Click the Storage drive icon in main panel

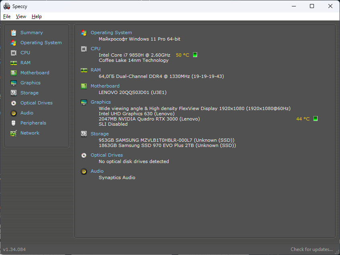click(x=84, y=134)
